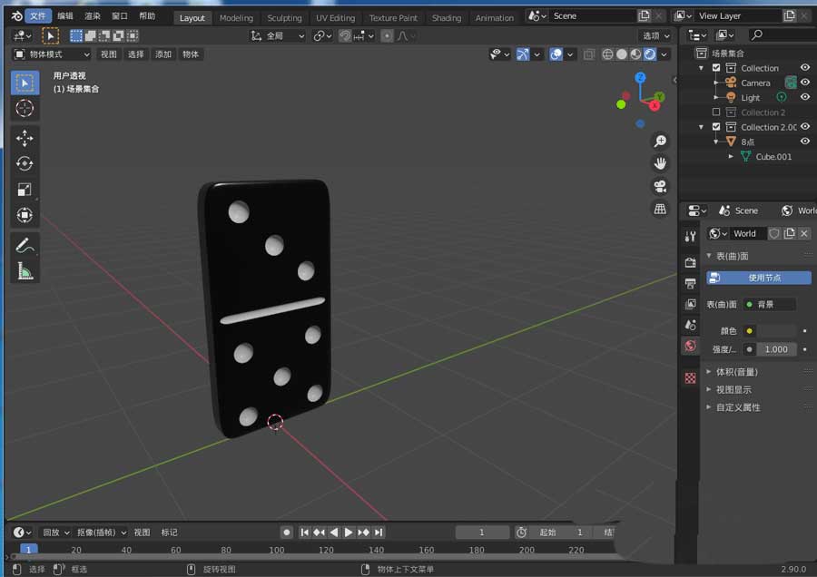Viewport: 817px width, 577px height.
Task: Toggle proportional editing
Action: tap(387, 36)
